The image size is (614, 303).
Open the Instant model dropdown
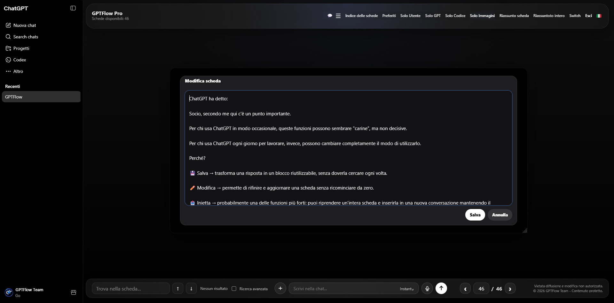pyautogui.click(x=407, y=289)
